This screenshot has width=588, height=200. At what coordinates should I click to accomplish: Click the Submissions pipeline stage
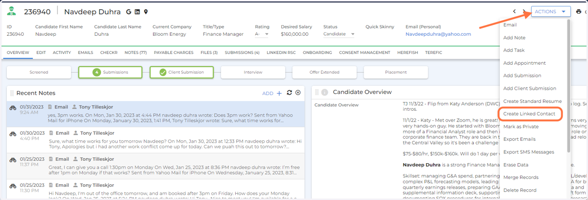pyautogui.click(x=110, y=72)
